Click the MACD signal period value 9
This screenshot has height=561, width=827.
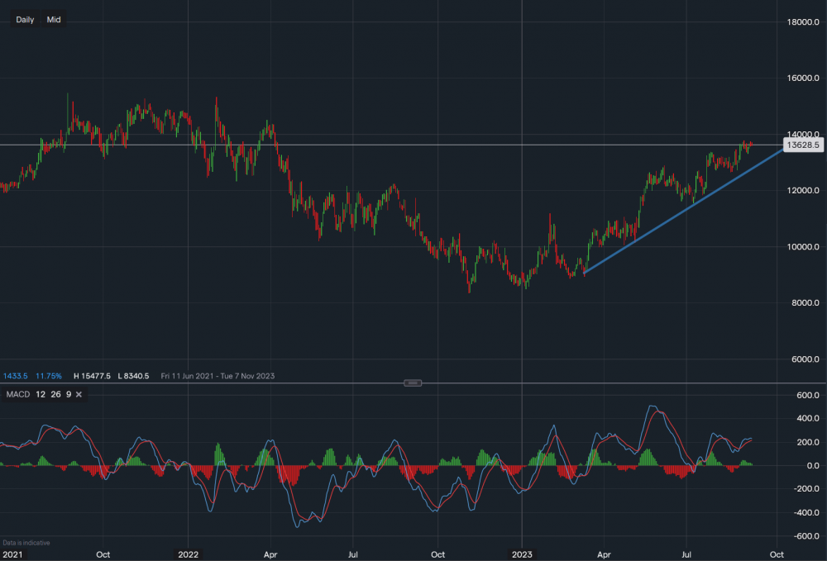[x=67, y=395]
